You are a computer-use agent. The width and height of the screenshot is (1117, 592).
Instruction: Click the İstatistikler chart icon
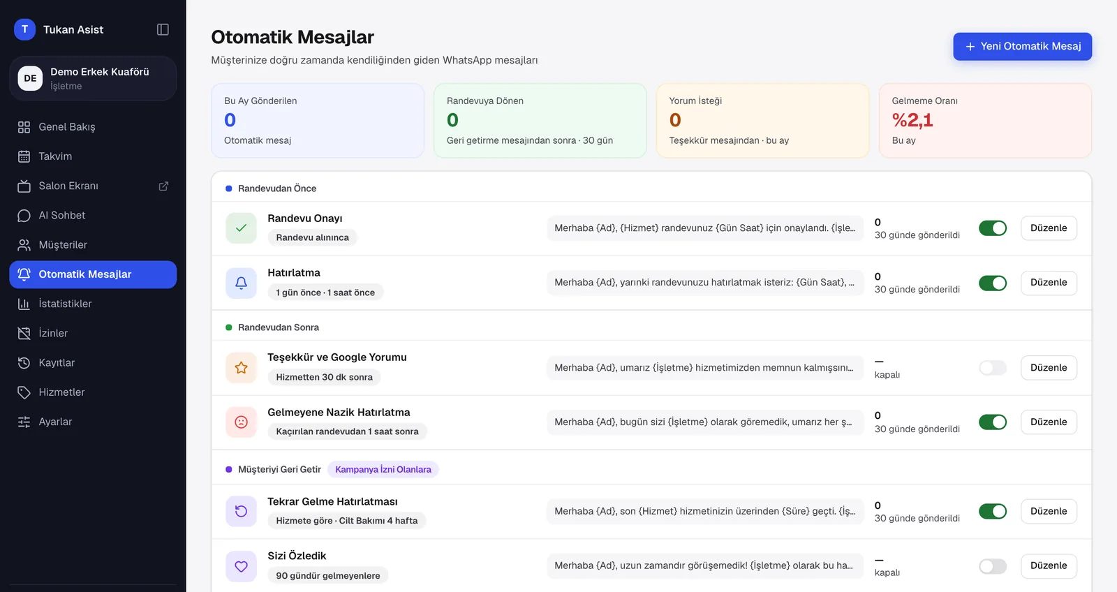pyautogui.click(x=24, y=304)
